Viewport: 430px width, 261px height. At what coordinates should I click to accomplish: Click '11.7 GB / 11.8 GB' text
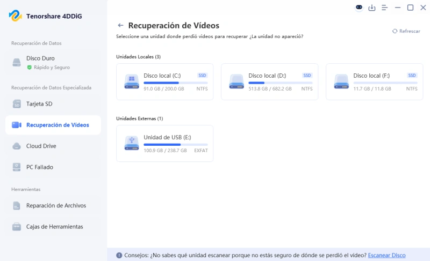tap(372, 89)
